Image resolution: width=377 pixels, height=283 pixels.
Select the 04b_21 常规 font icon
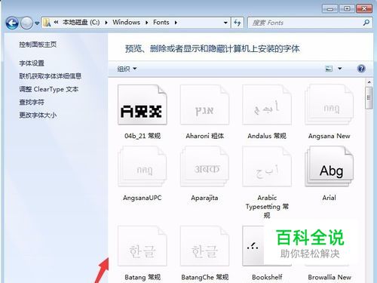pyautogui.click(x=143, y=105)
